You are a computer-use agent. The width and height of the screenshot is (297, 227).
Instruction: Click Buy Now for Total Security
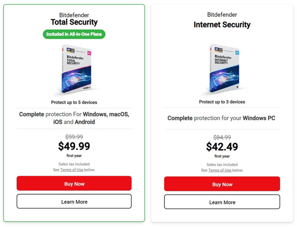(x=74, y=184)
